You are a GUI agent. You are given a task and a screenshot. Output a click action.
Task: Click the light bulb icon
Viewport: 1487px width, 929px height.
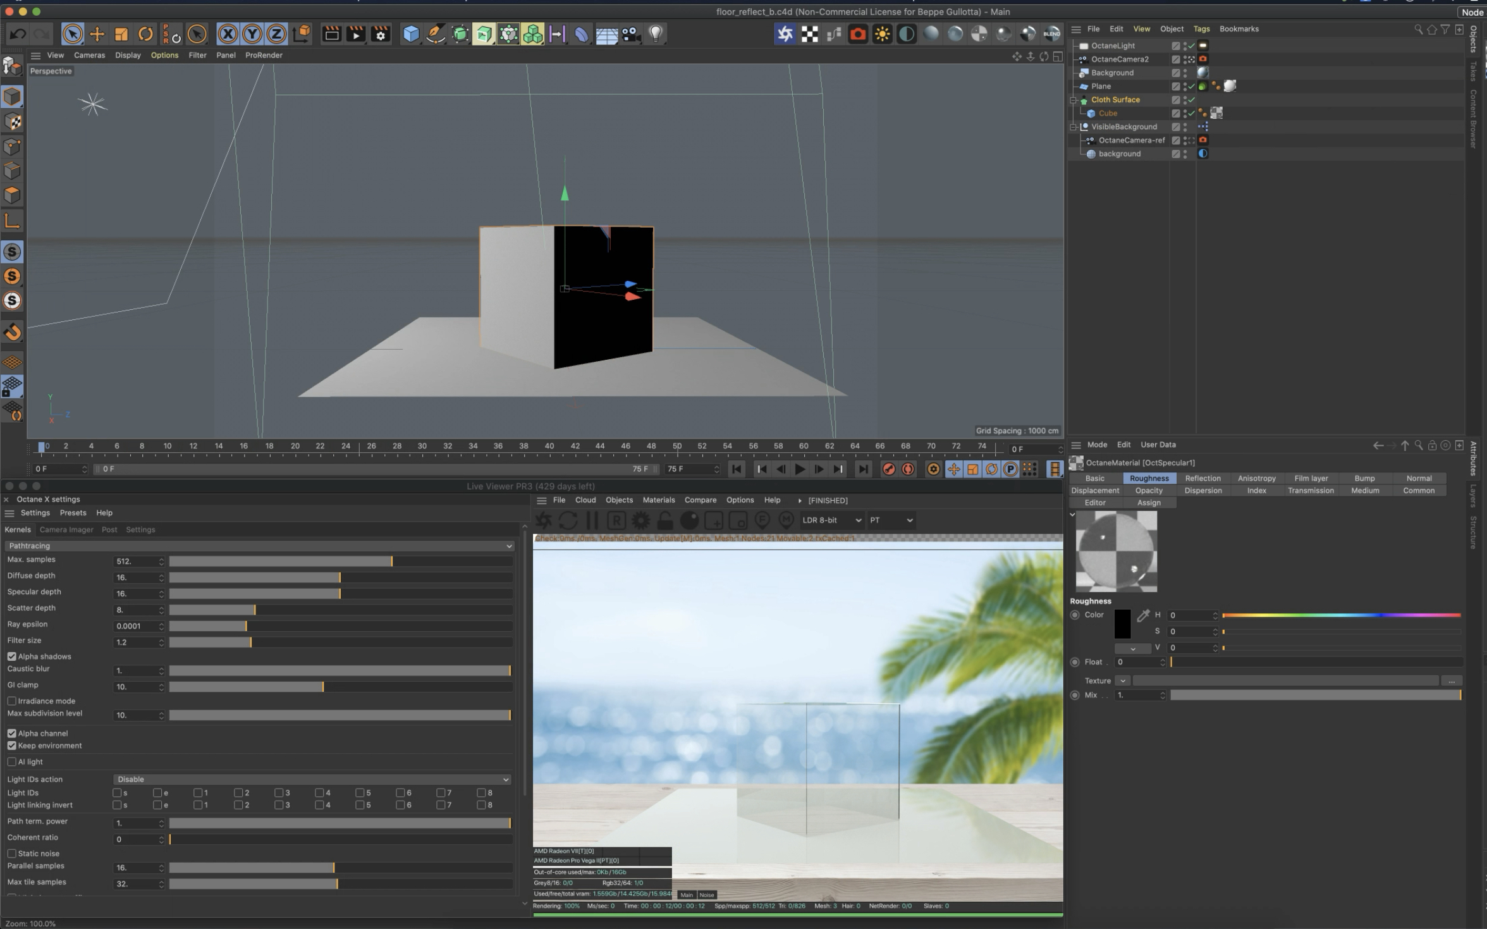click(x=656, y=34)
